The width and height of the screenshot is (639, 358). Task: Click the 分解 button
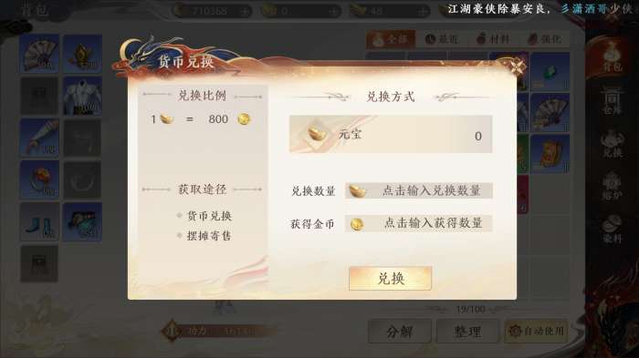400,332
